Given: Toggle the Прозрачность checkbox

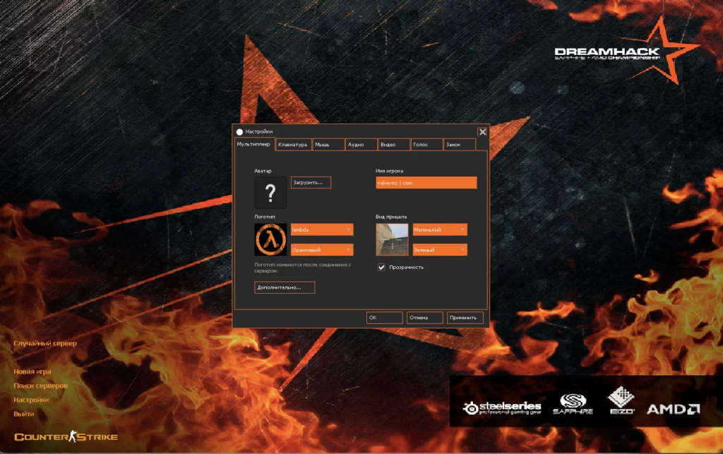Looking at the screenshot, I should 383,267.
